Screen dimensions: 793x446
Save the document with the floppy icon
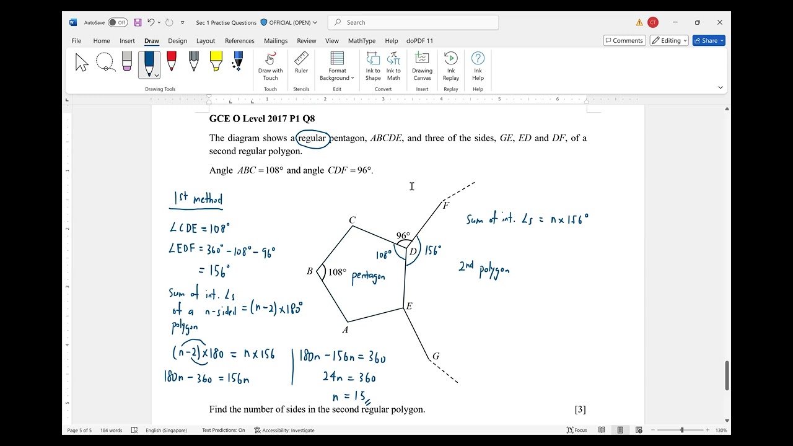click(x=138, y=22)
